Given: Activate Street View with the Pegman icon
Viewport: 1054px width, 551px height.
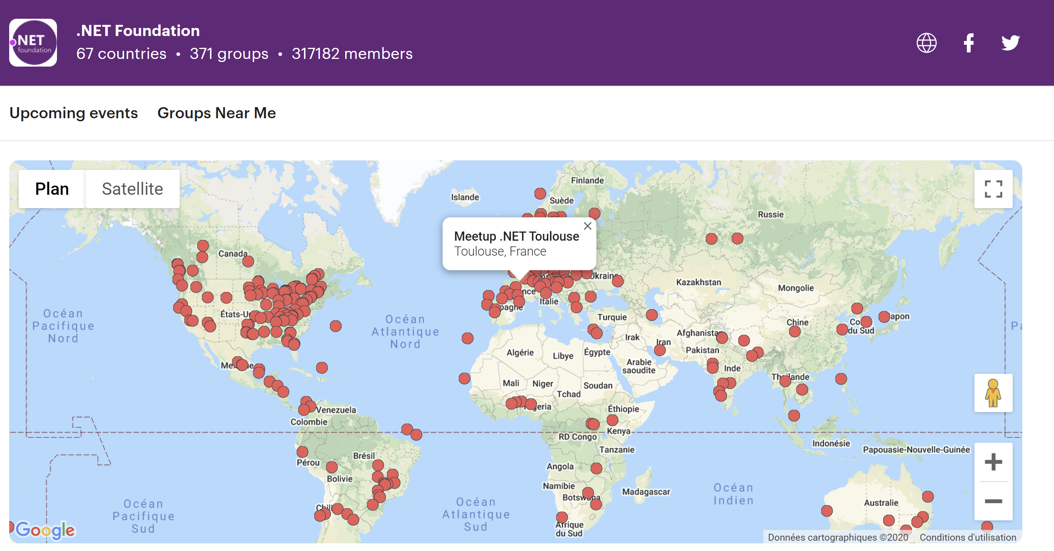Looking at the screenshot, I should 994,393.
